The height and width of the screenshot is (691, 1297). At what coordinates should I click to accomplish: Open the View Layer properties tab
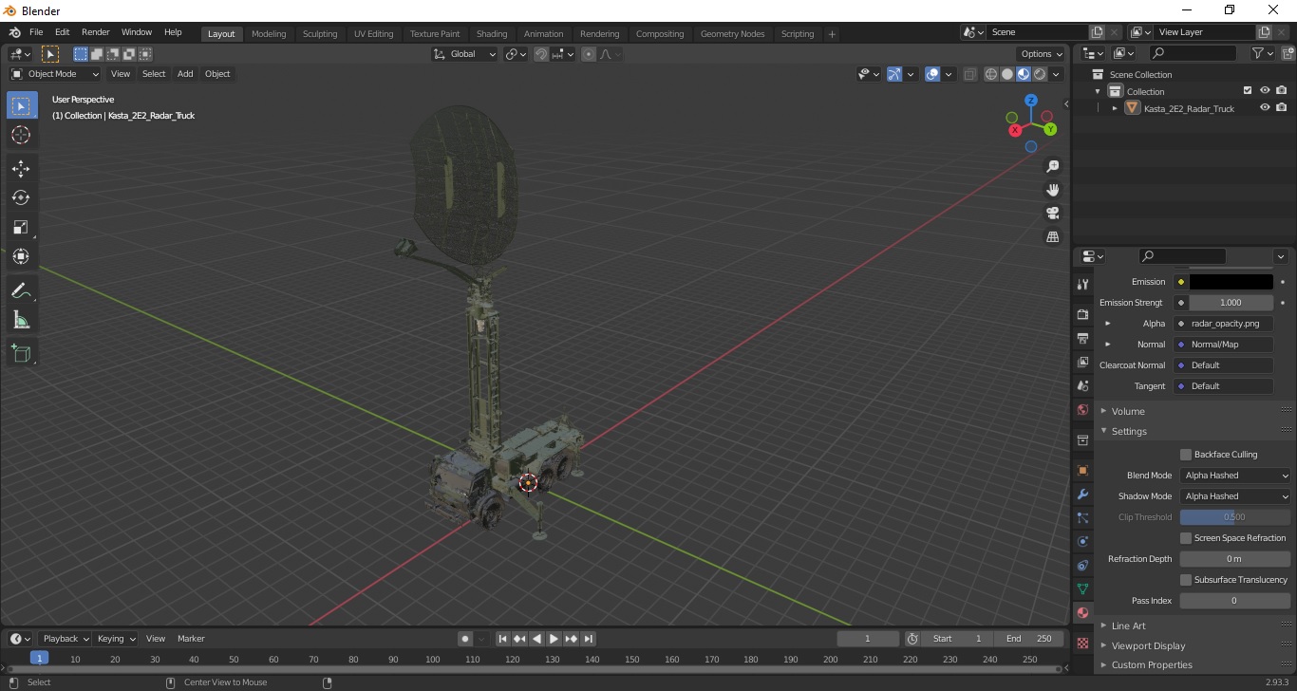tap(1082, 362)
